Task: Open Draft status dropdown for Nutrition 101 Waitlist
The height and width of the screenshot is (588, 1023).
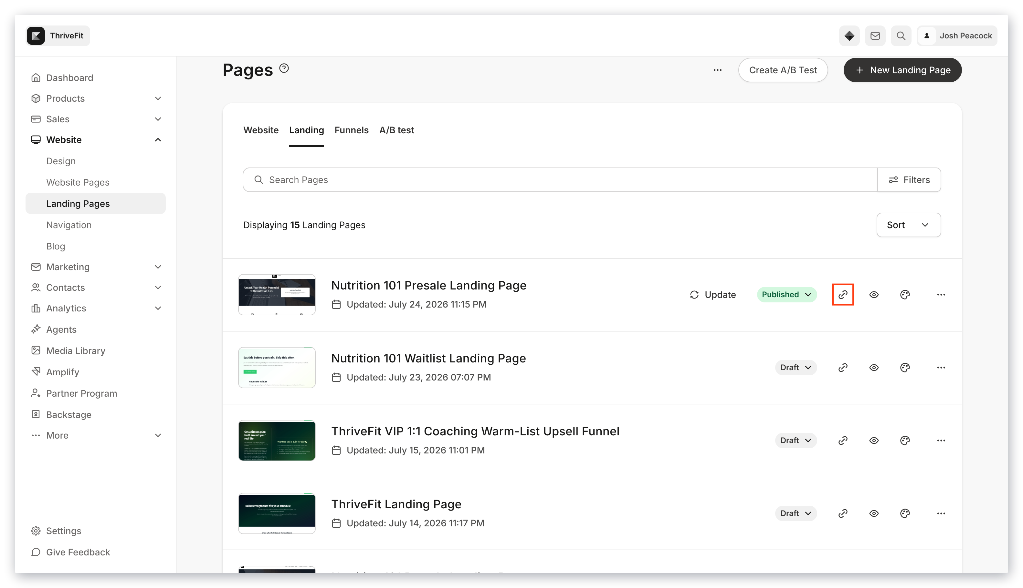Action: pyautogui.click(x=795, y=368)
